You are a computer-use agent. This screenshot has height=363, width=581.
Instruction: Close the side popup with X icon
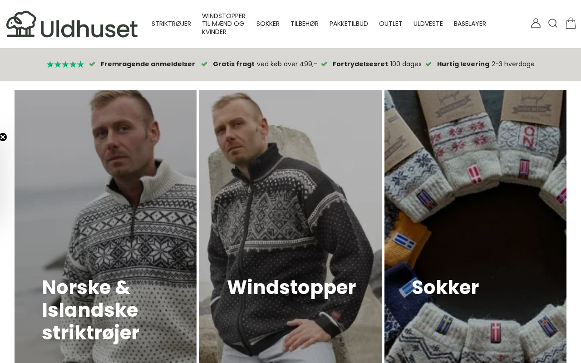tap(3, 137)
